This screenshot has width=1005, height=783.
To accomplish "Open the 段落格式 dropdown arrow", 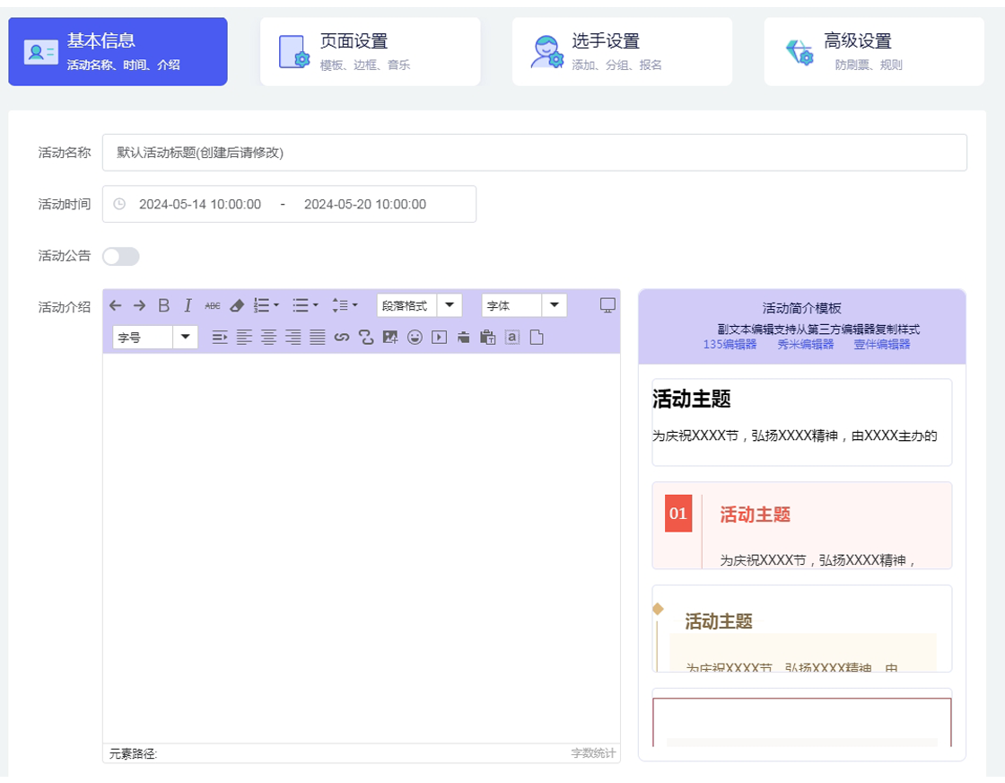I will [450, 305].
